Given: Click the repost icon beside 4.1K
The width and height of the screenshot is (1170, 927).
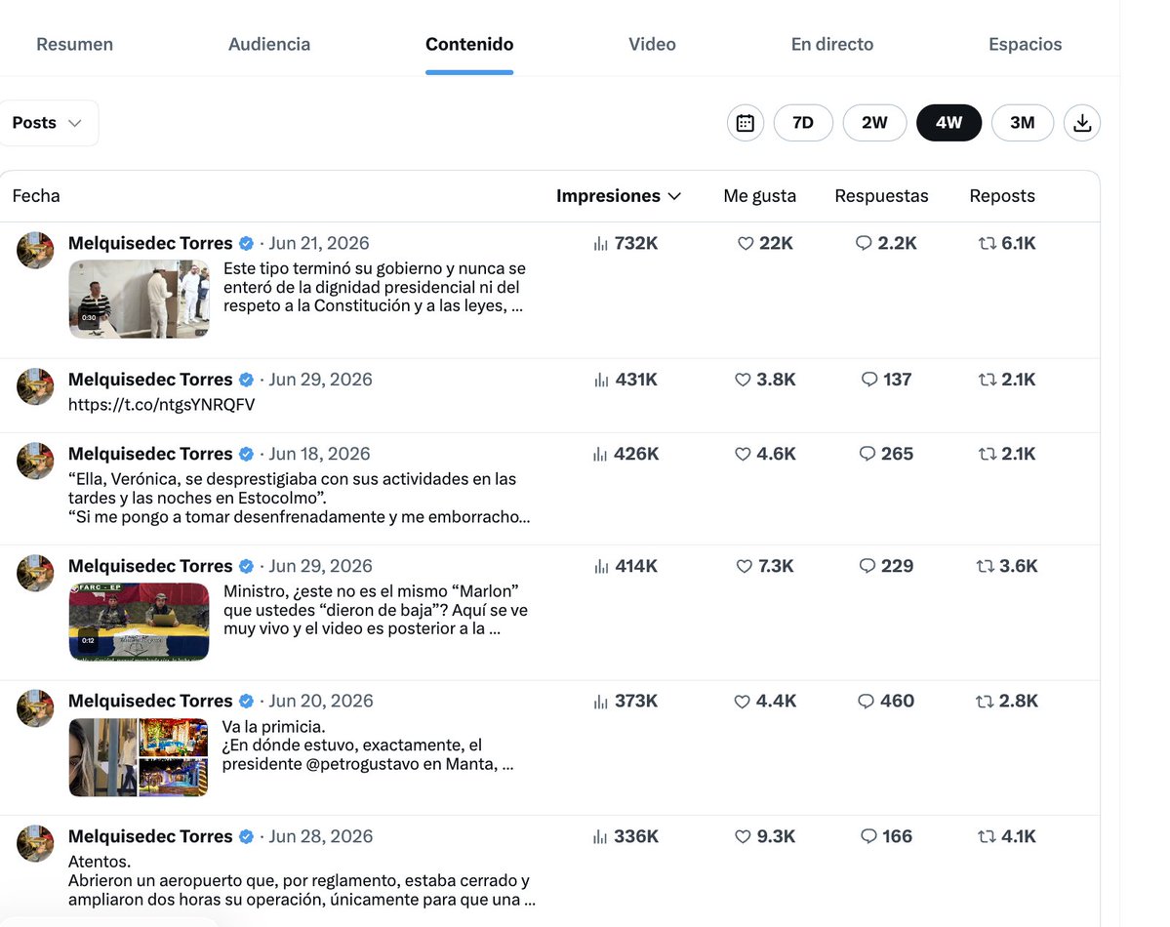Looking at the screenshot, I should click(987, 836).
